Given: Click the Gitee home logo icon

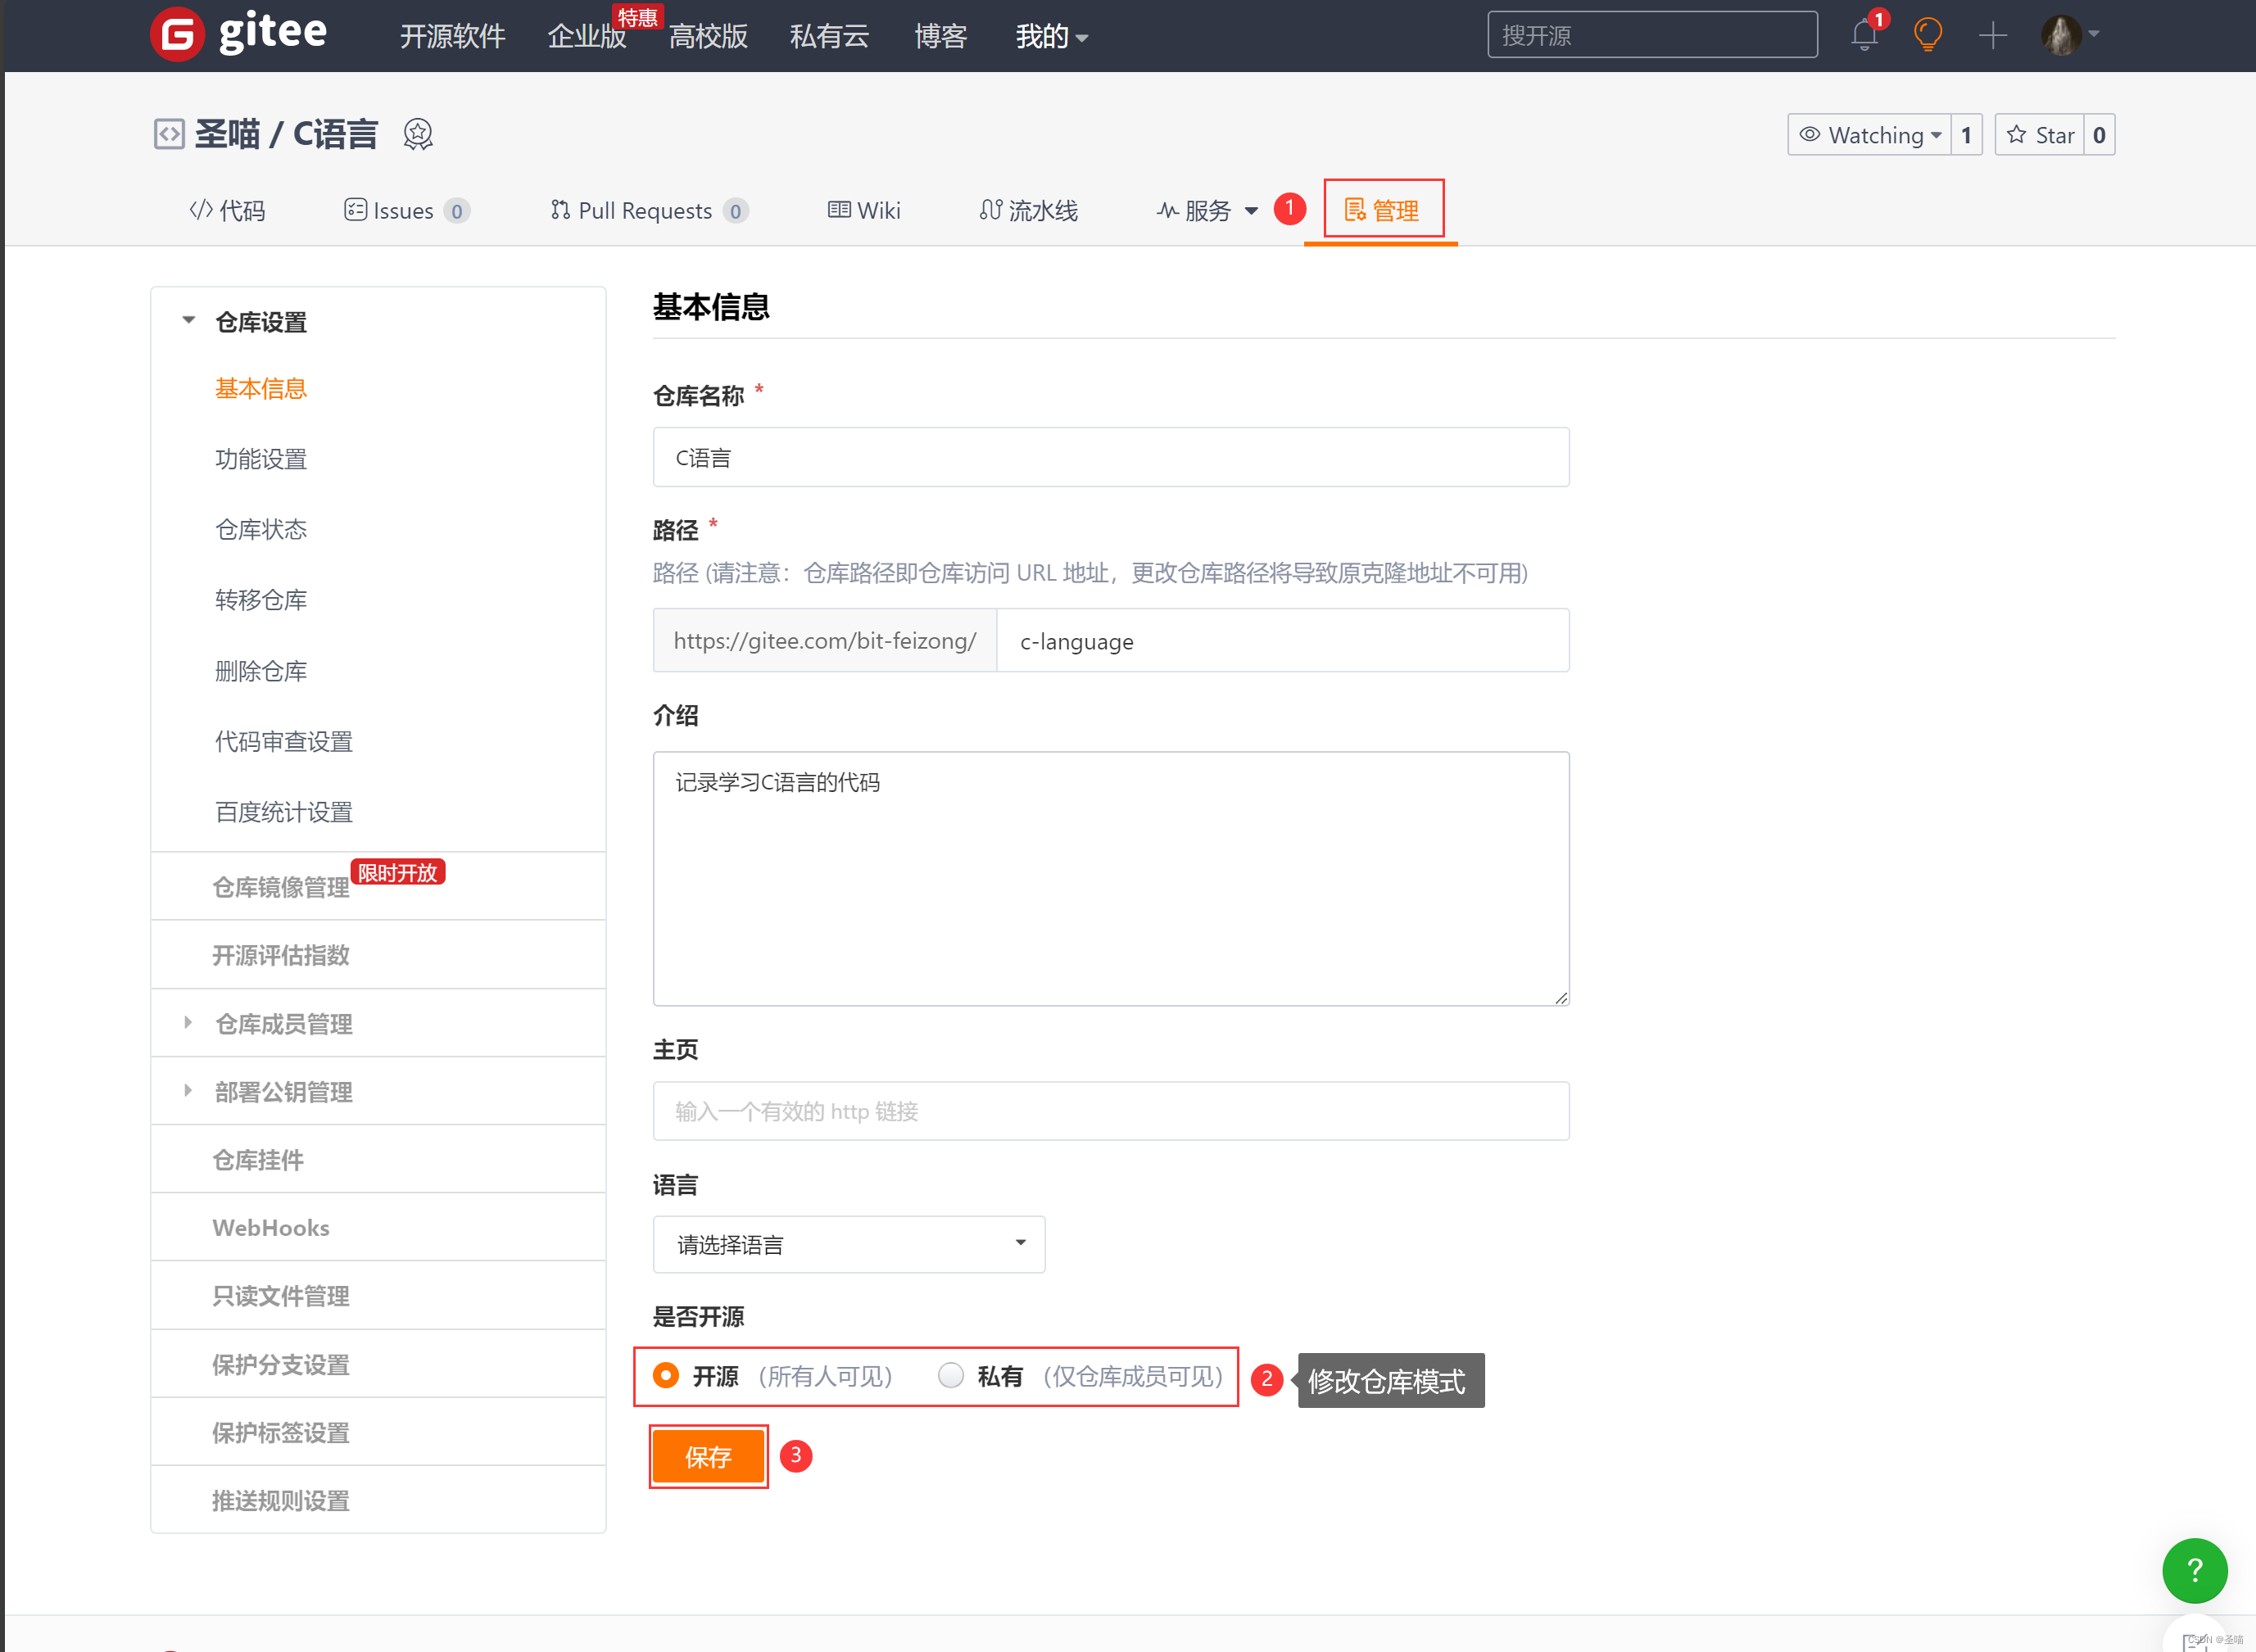Looking at the screenshot, I should 175,35.
